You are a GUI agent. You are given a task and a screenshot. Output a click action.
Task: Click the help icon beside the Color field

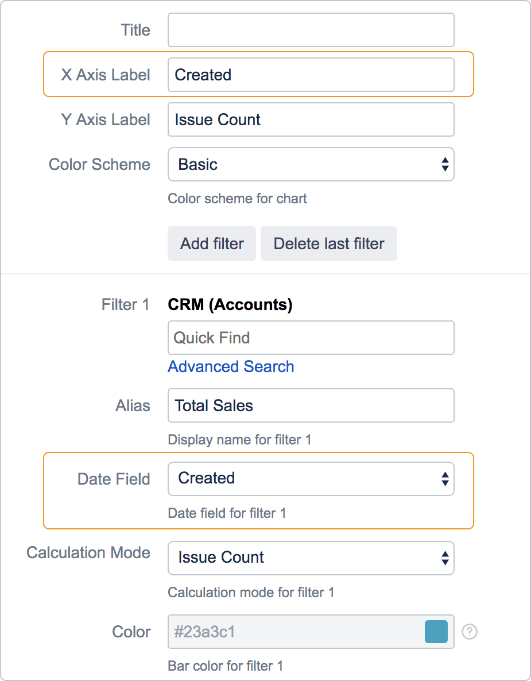(x=469, y=632)
